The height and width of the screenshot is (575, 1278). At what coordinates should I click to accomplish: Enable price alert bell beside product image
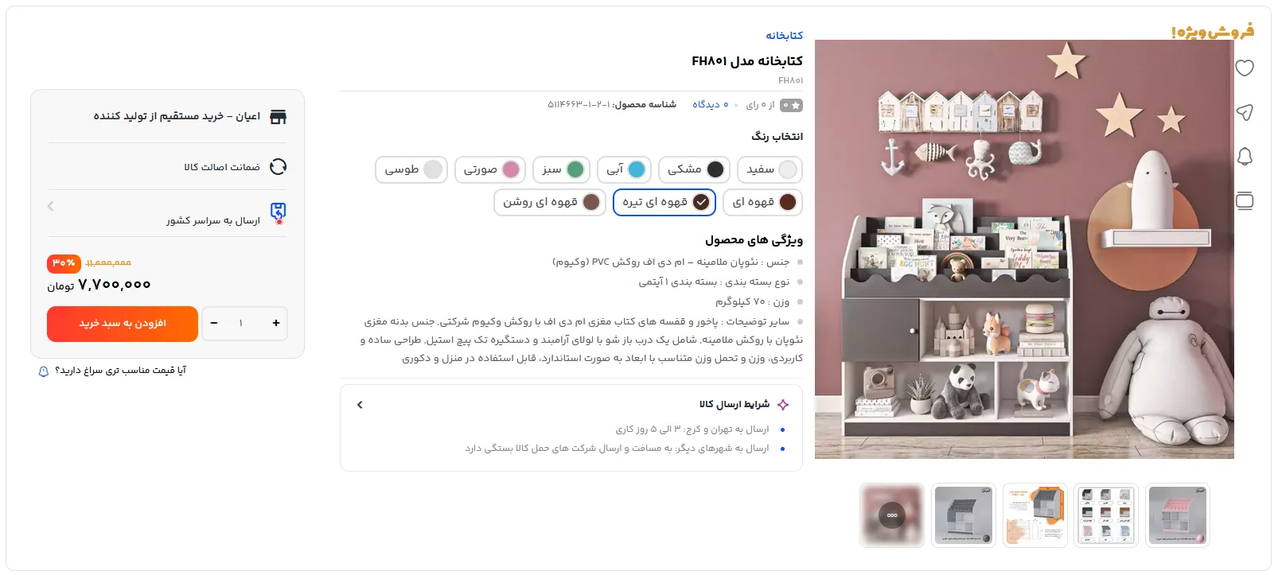pyautogui.click(x=1245, y=157)
